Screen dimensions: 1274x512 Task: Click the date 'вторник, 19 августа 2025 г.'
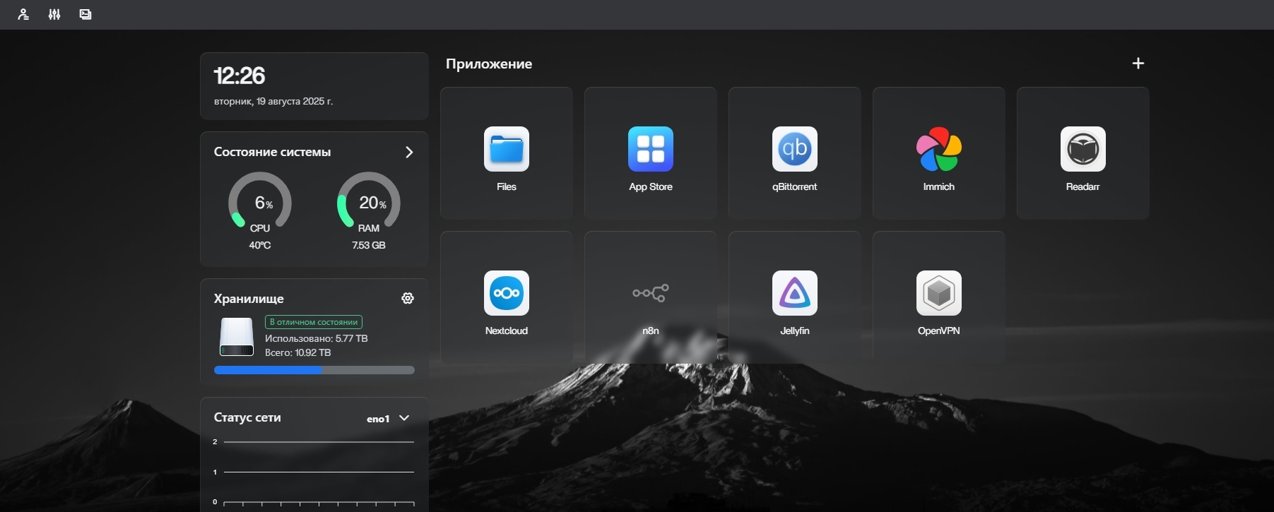[x=273, y=102]
